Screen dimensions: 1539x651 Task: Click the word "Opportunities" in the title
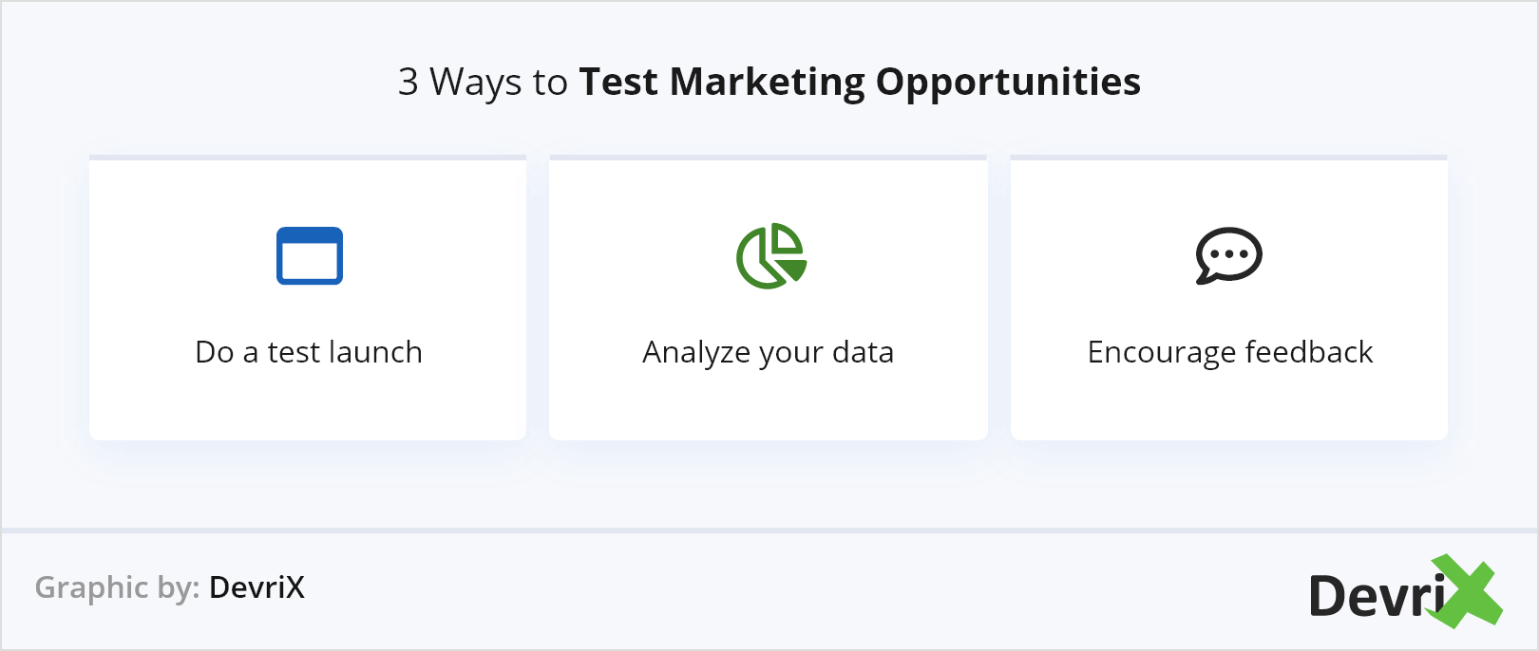click(x=1008, y=82)
